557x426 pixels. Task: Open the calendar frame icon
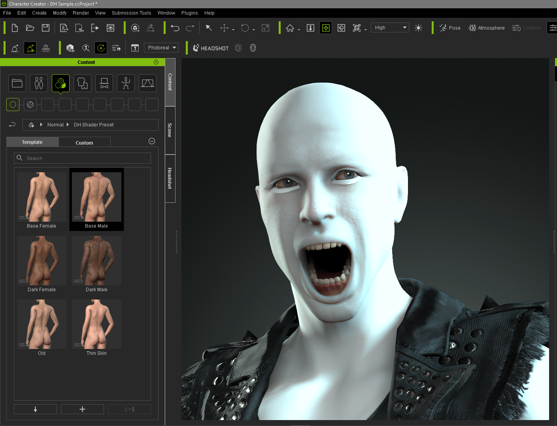tap(135, 48)
